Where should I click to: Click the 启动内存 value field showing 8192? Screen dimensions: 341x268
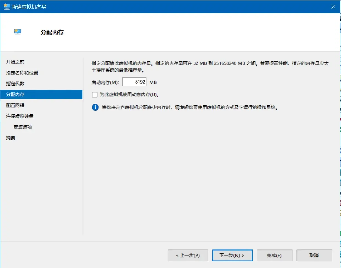(x=134, y=82)
